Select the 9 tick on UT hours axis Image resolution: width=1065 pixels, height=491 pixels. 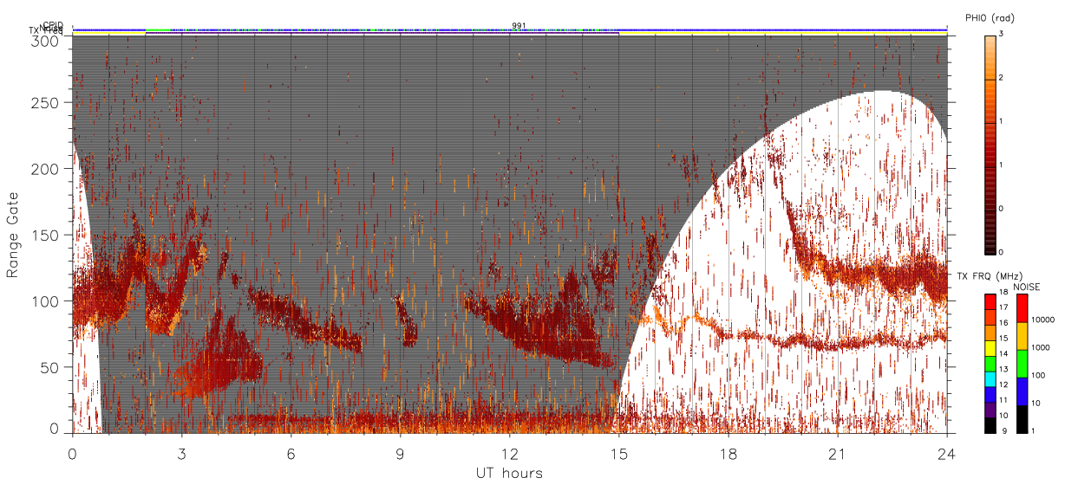tap(401, 453)
